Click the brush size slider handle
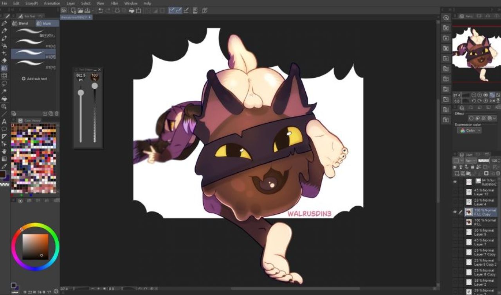 click(x=81, y=93)
